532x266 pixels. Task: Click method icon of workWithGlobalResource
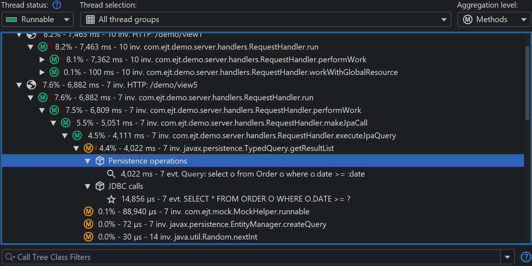point(54,72)
